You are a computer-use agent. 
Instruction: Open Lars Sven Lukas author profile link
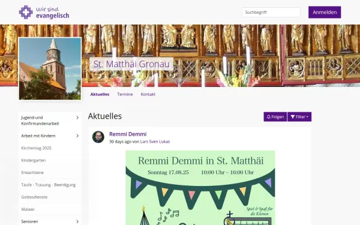click(x=155, y=142)
